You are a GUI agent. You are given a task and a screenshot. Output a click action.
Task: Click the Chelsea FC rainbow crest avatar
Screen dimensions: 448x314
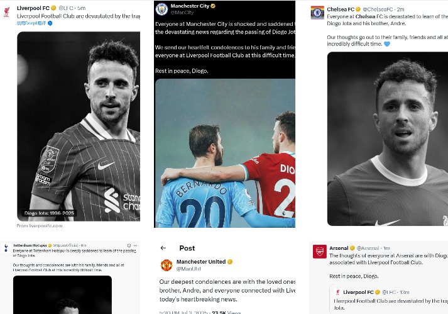coord(317,13)
